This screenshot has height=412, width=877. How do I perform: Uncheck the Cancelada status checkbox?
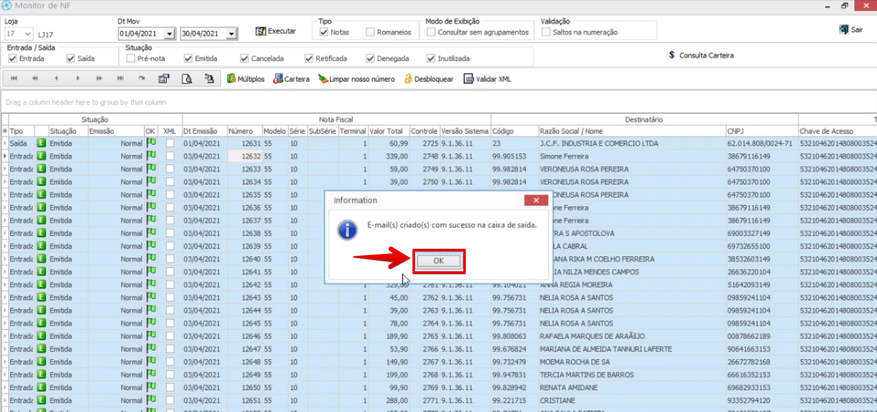click(245, 58)
